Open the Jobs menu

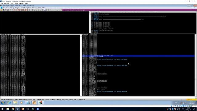(x=43, y=8)
